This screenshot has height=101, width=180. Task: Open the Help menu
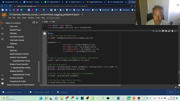pyautogui.click(x=43, y=18)
